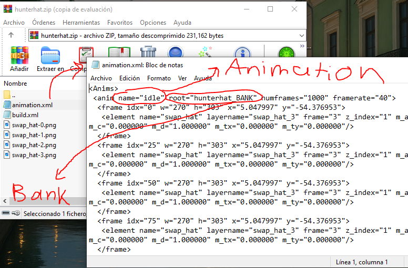This screenshot has width=408, height=268.
Task: Open the Opciones menu
Action: [x=153, y=23]
